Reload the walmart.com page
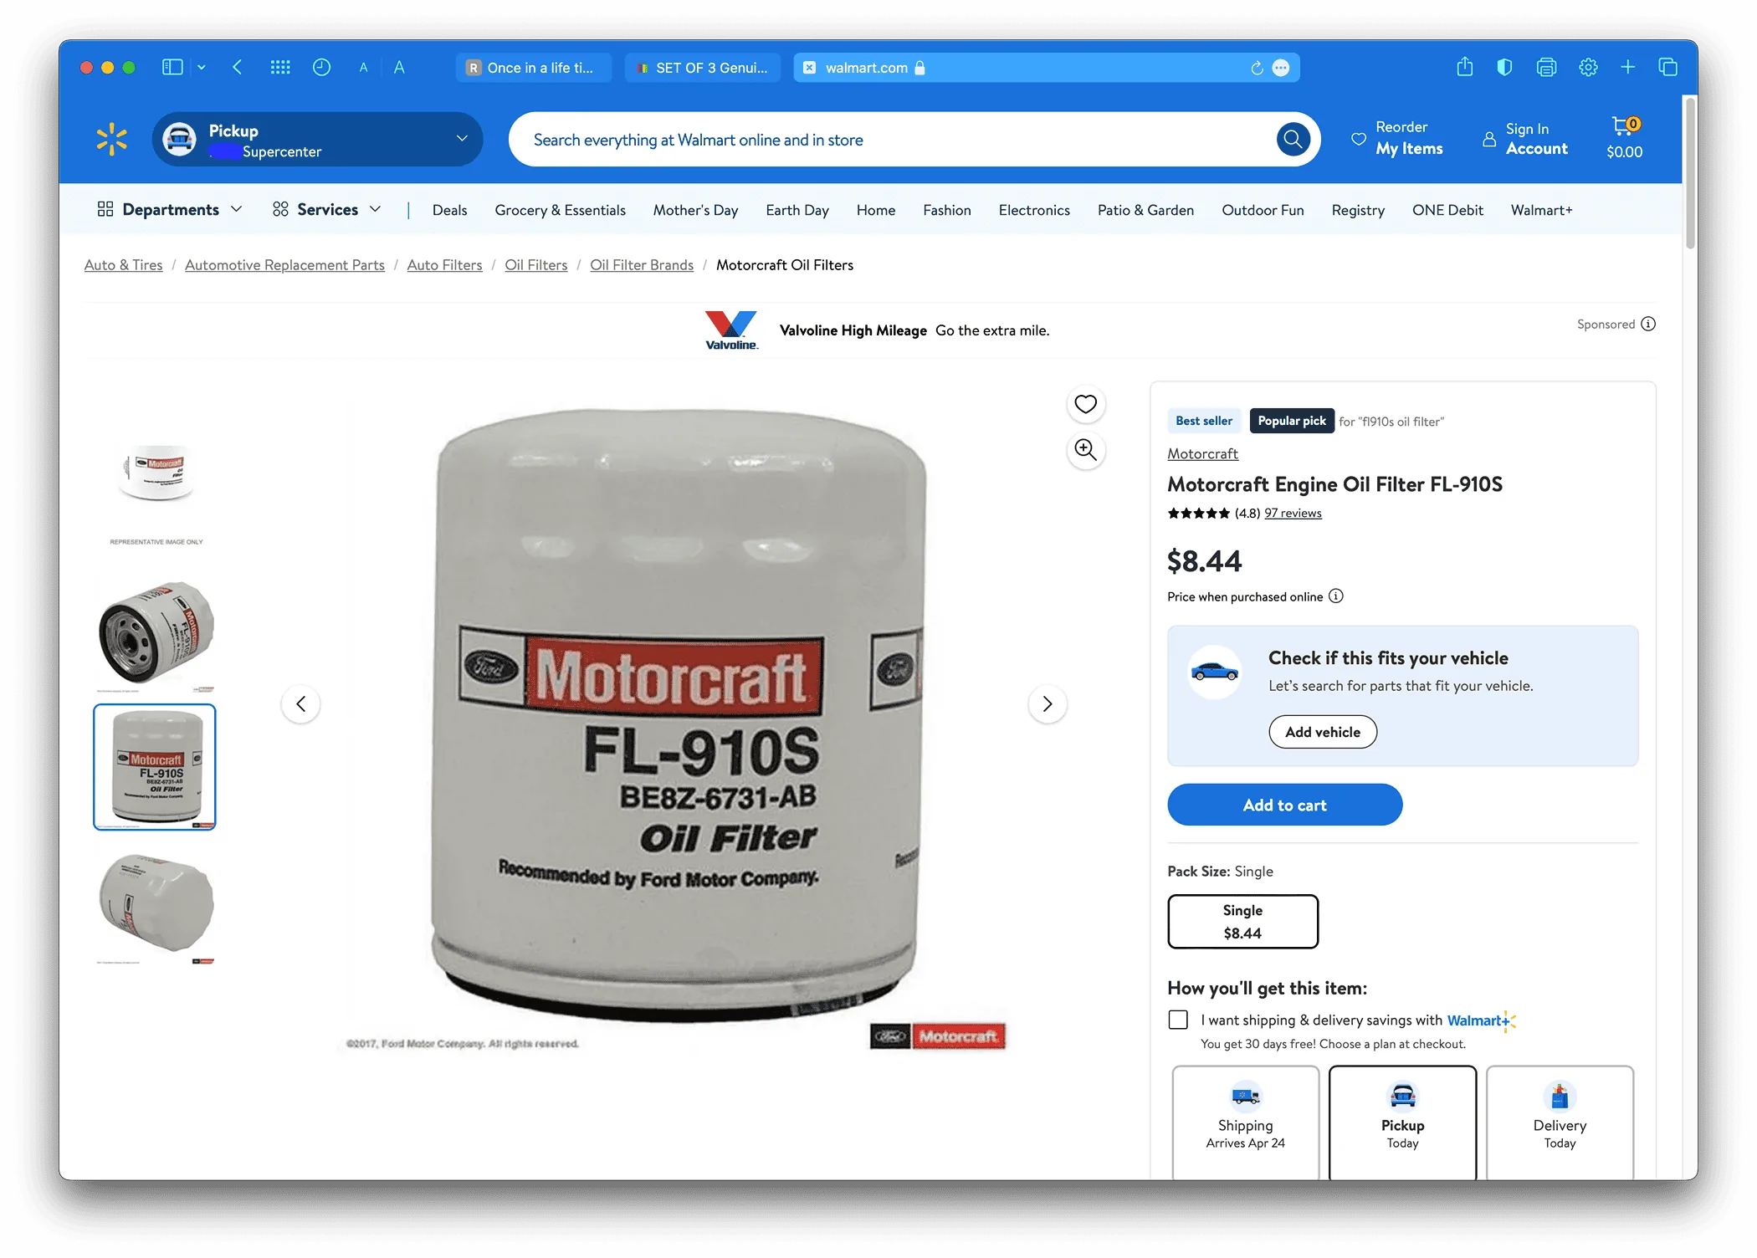The image size is (1757, 1258). 1257,68
